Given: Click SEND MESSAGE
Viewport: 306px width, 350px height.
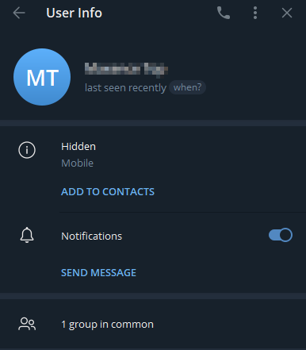Looking at the screenshot, I should point(98,272).
